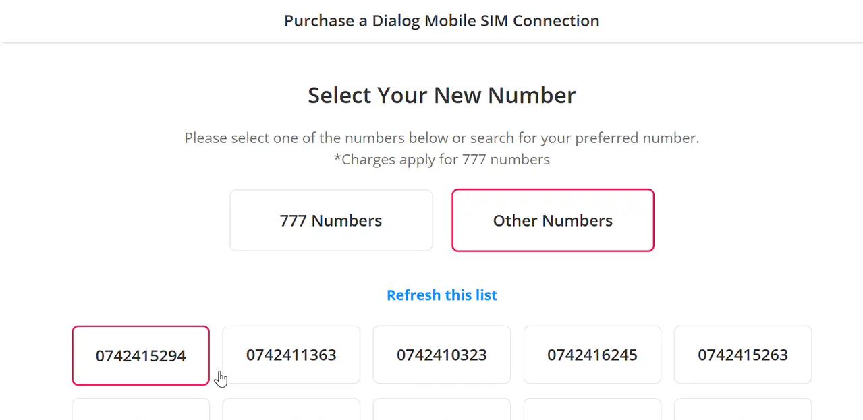Switch to the 777 Numbers tab

[331, 220]
